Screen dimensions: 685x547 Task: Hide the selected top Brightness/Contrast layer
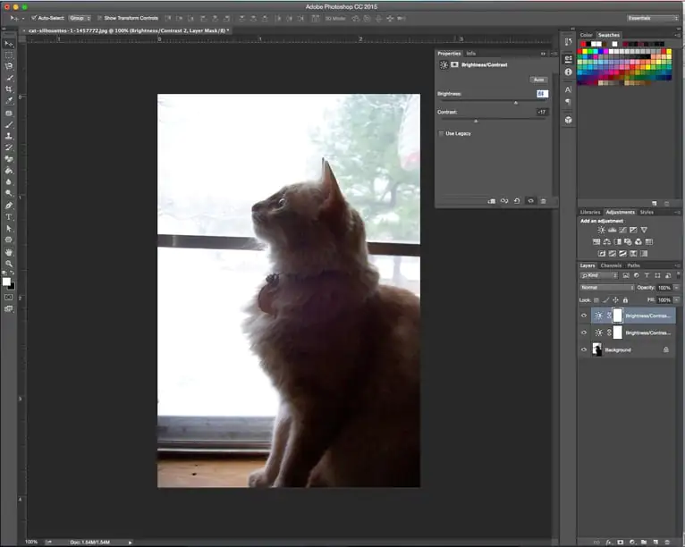[584, 316]
